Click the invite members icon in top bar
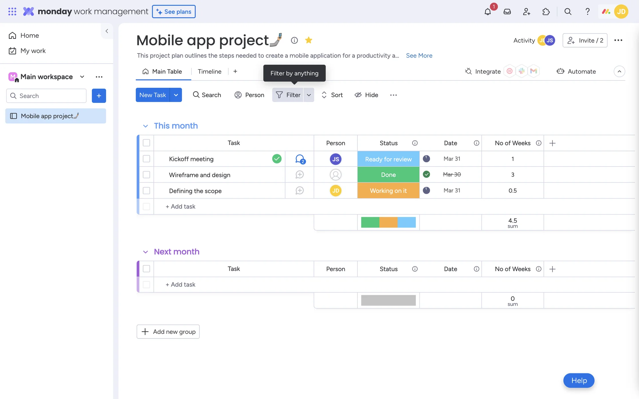This screenshot has width=639, height=399. [x=527, y=12]
